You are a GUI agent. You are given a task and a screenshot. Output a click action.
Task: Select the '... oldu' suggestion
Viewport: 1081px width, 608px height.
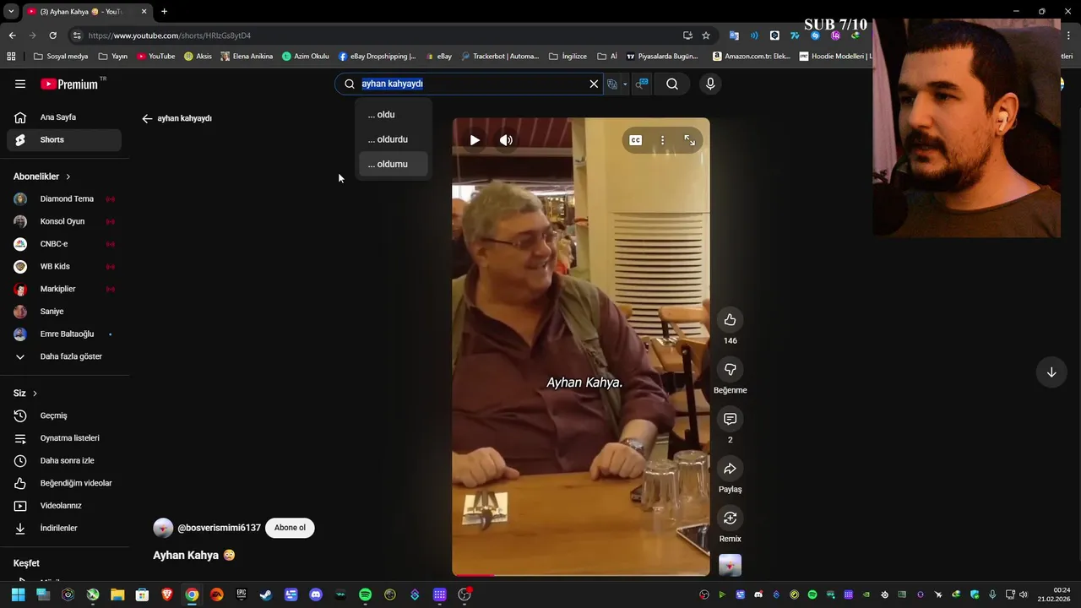click(x=394, y=115)
